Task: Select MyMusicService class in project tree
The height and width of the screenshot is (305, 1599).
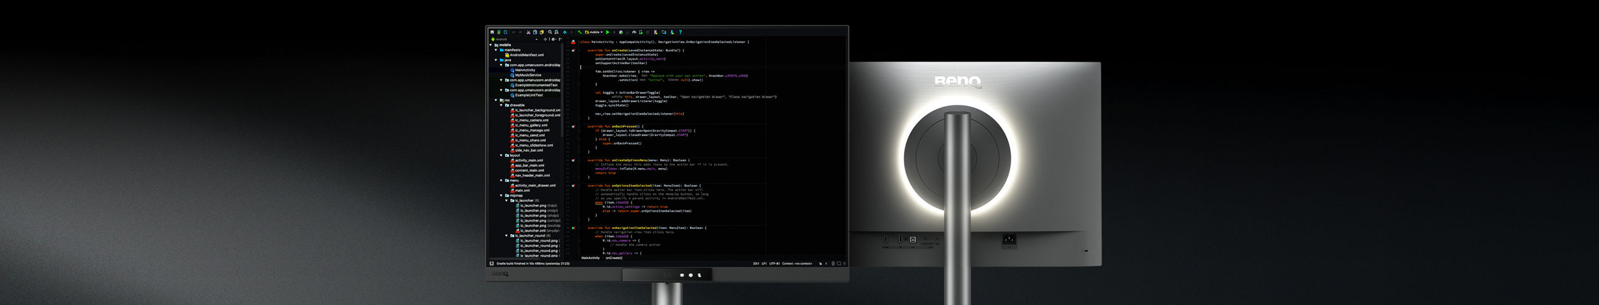Action: tap(528, 75)
